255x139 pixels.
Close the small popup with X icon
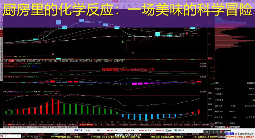coord(18,136)
